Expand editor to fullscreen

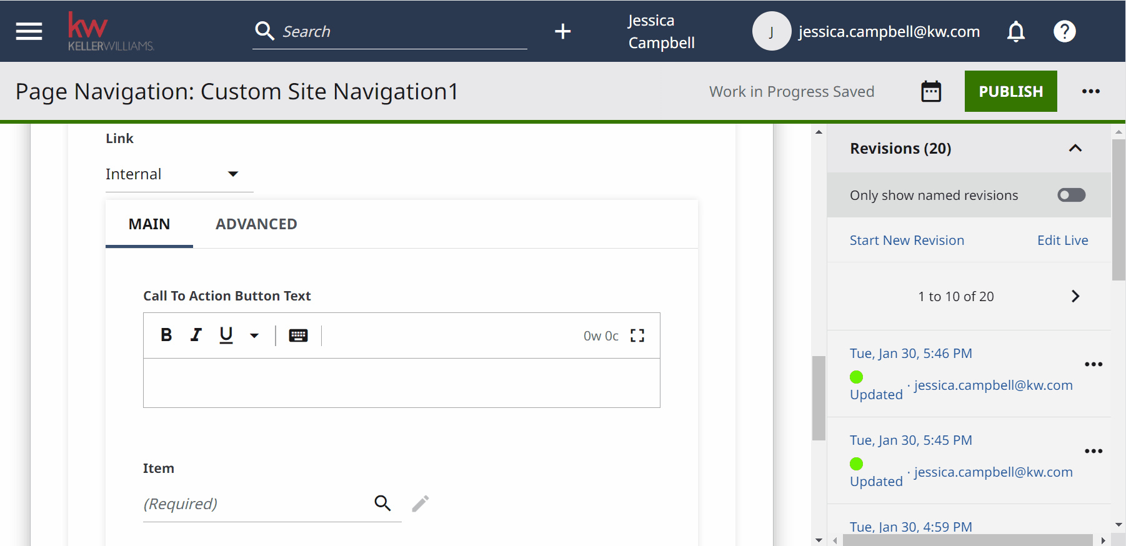click(637, 335)
